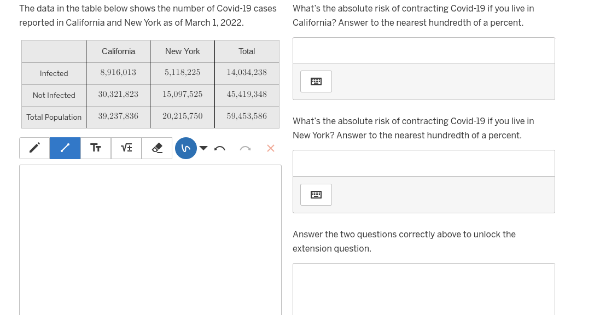This screenshot has height=315, width=594.
Task: Select the California infected value 8,916,013
Action: (x=118, y=73)
